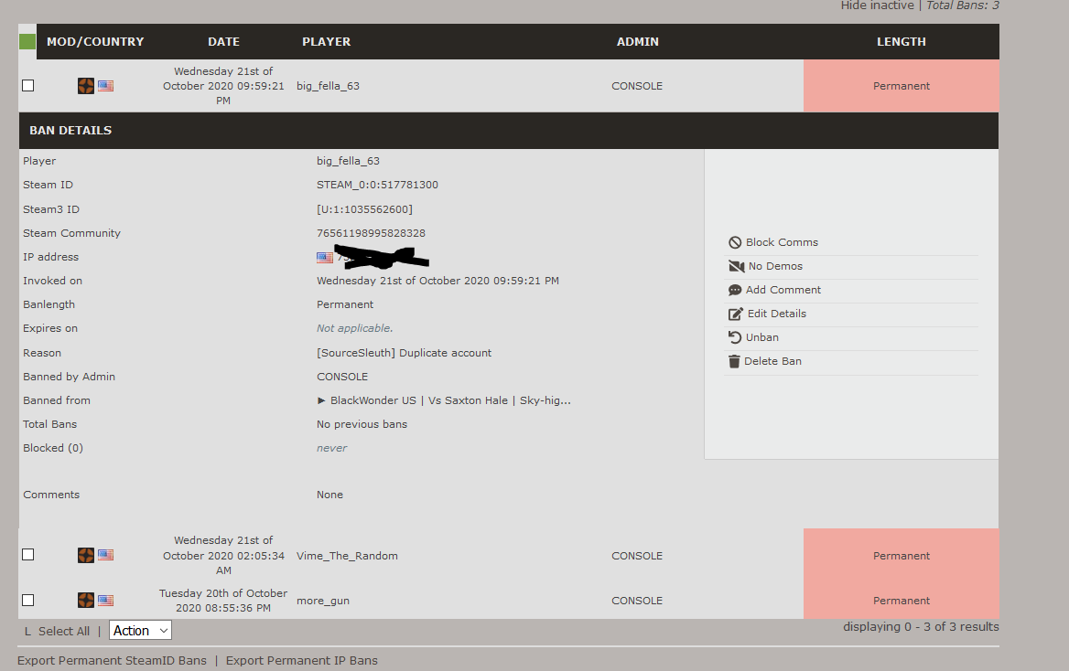Sort by MOD/COUNTRY column header

coord(95,41)
